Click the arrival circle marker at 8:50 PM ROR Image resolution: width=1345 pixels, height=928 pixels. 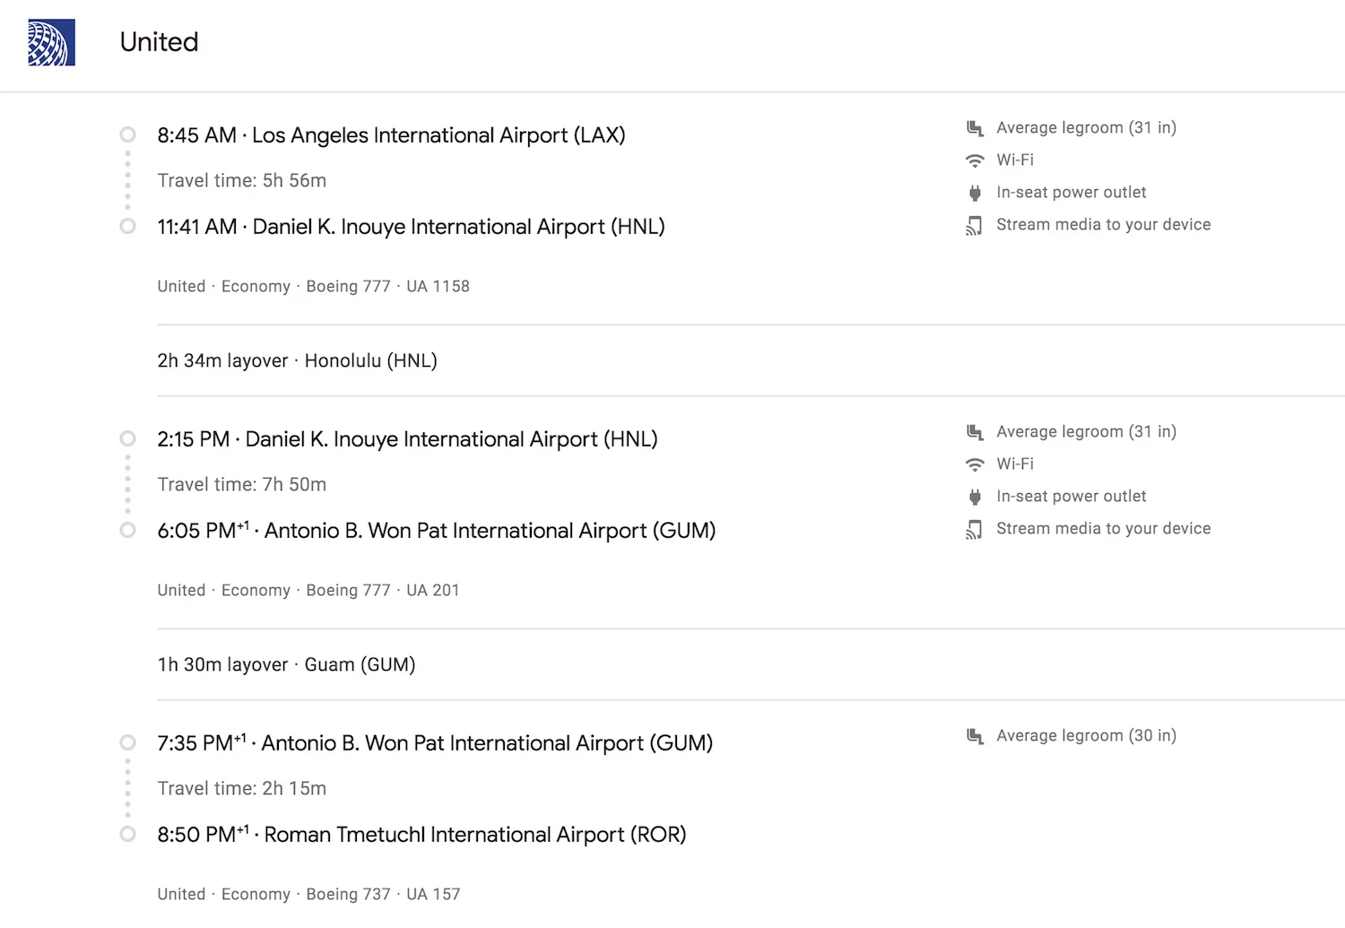[128, 834]
